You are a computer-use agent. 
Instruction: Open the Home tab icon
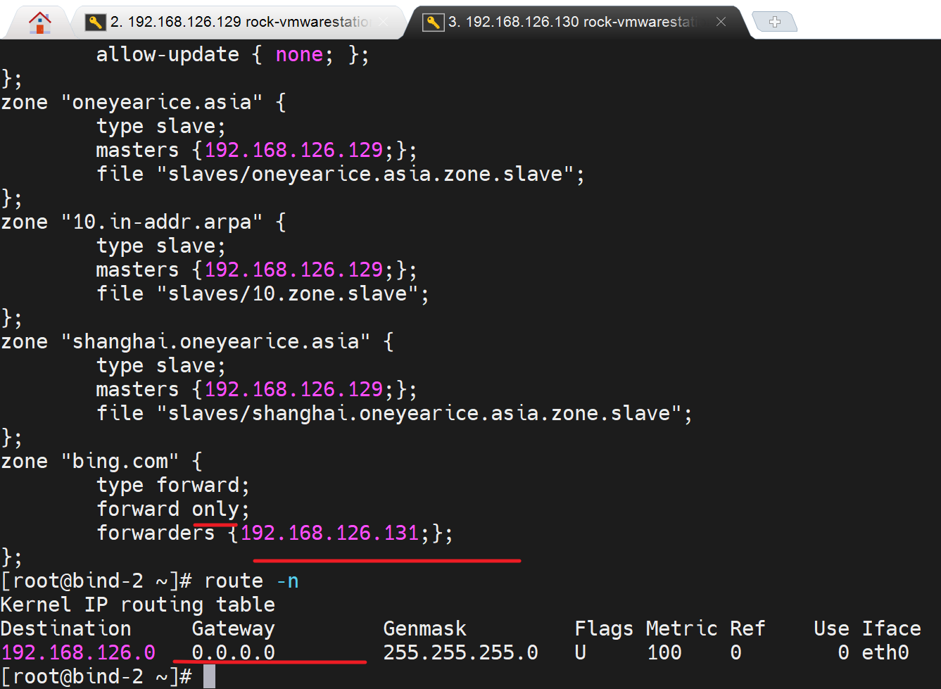pos(40,23)
